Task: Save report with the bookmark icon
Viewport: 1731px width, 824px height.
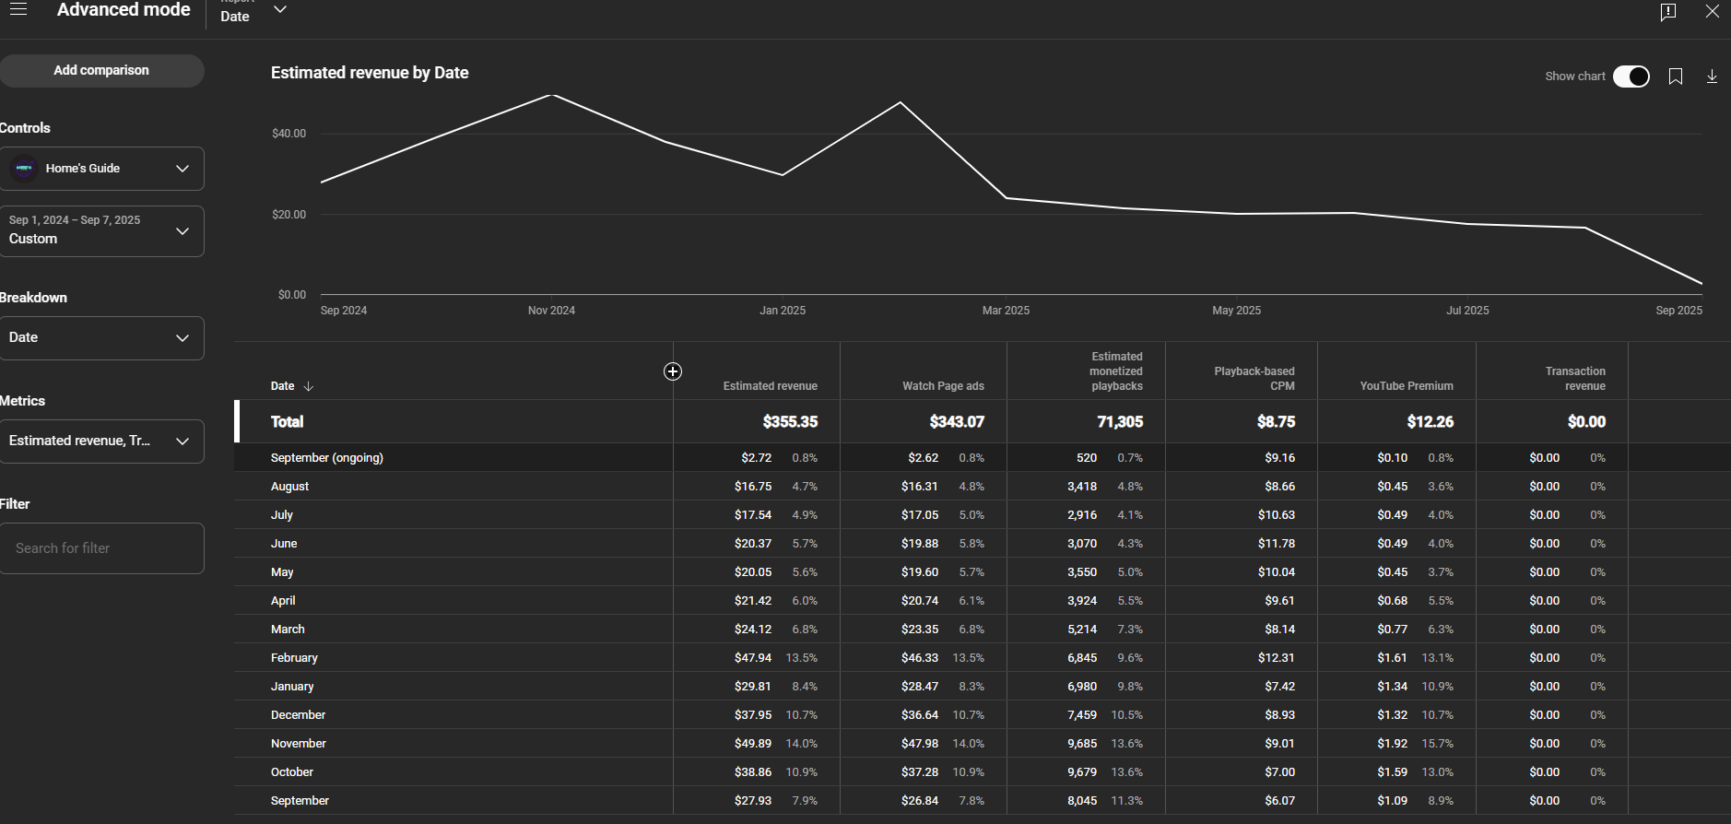Action: [1676, 77]
